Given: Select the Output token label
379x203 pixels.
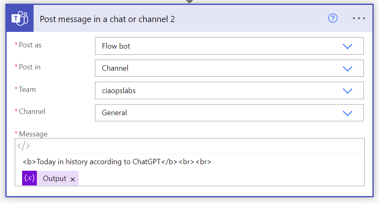Looking at the screenshot, I should point(54,178).
